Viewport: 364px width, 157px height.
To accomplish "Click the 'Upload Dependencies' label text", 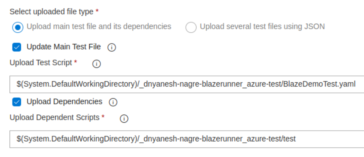I will 64,102.
